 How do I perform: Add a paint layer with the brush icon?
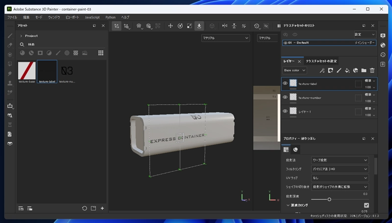tap(339, 70)
